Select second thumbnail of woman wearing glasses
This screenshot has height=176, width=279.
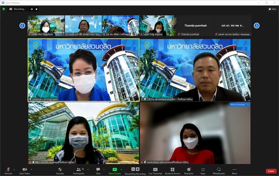coord(83,25)
